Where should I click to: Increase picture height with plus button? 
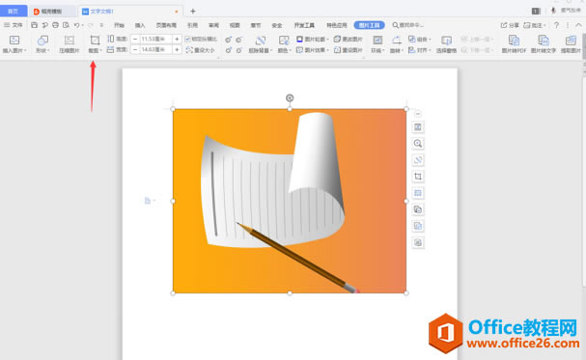177,39
